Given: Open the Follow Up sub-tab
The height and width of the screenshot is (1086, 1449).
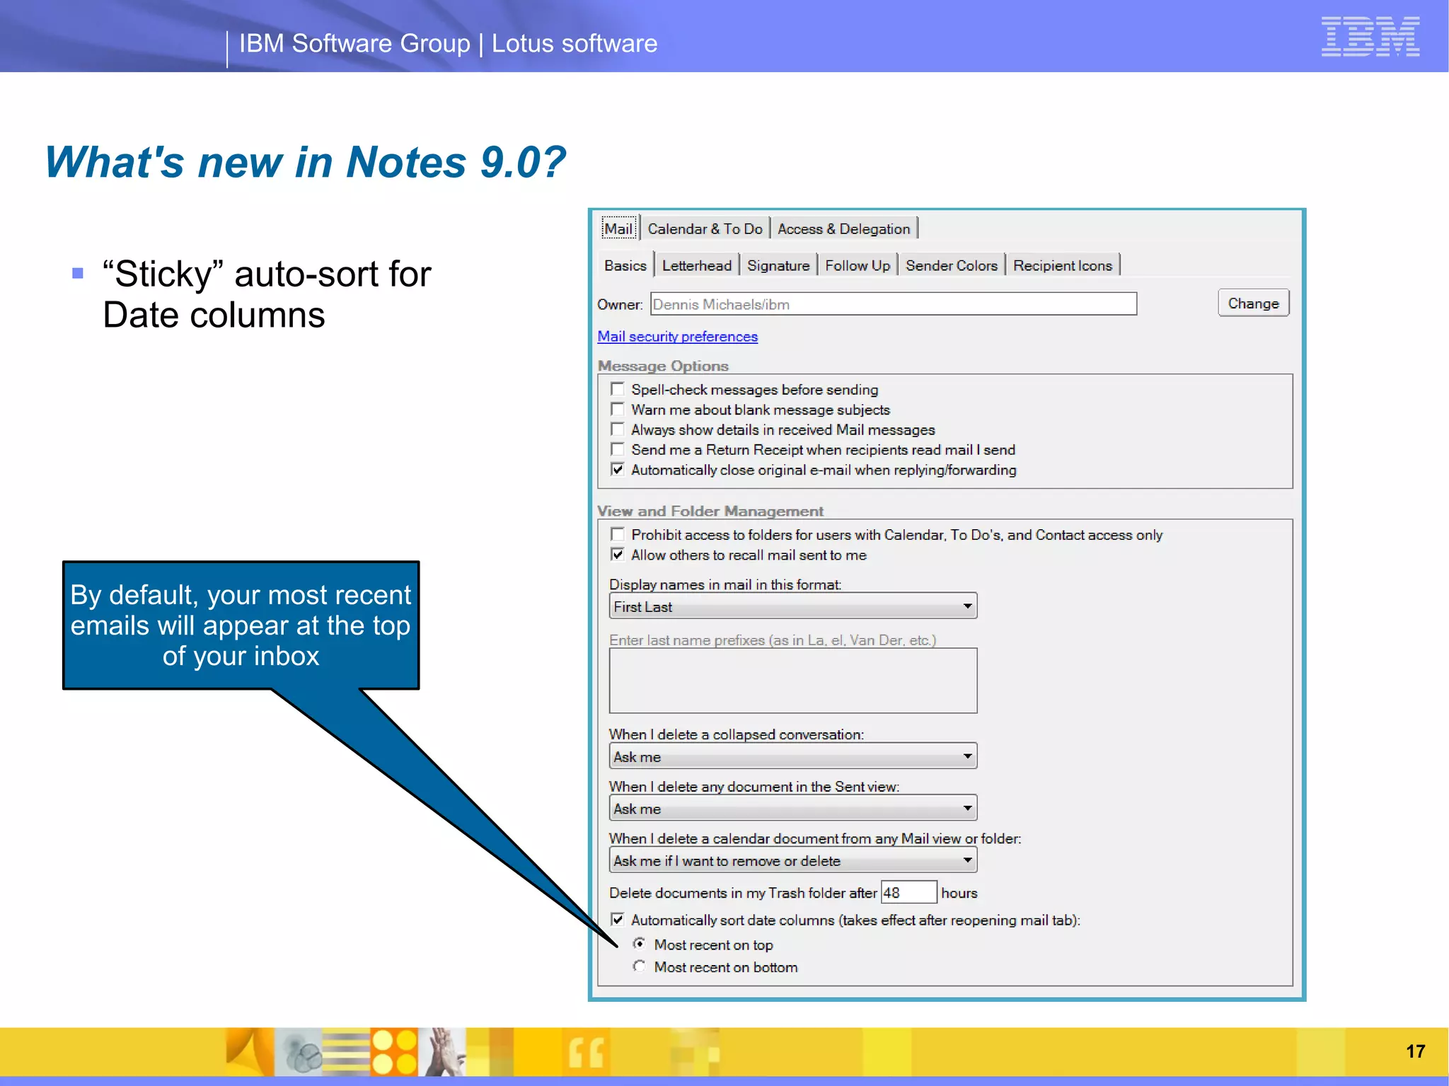Looking at the screenshot, I should click(x=858, y=265).
